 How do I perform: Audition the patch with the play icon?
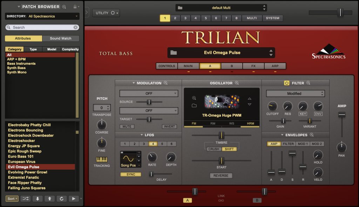coord(74,199)
